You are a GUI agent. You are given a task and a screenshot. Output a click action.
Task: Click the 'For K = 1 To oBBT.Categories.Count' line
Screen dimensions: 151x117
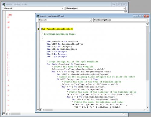(83, 87)
